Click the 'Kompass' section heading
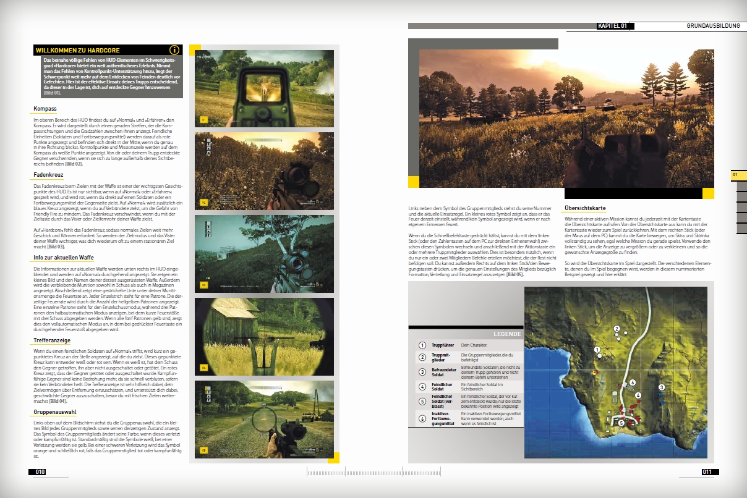Screen dimensions: 747x498 tap(45, 109)
